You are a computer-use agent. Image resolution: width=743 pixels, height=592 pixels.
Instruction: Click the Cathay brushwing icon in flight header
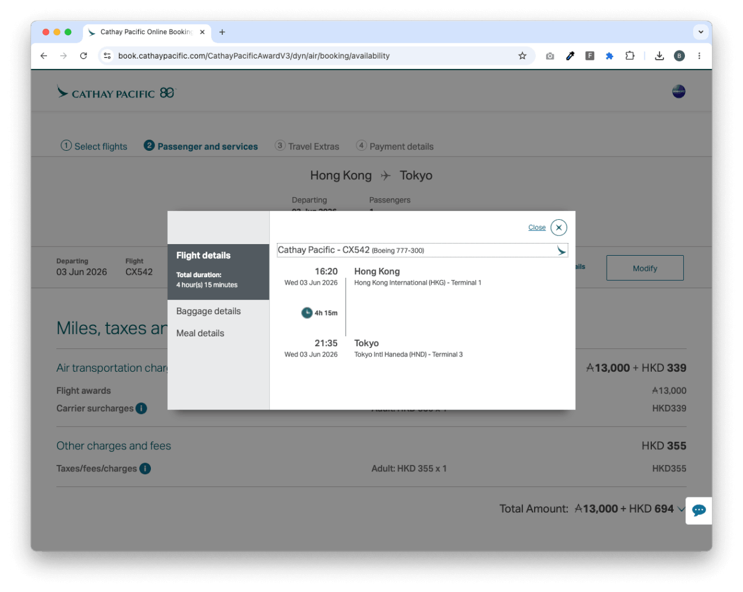561,250
